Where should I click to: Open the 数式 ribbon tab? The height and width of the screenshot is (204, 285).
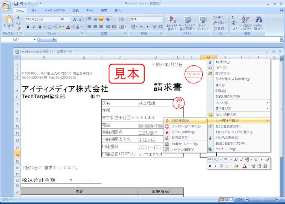point(76,11)
